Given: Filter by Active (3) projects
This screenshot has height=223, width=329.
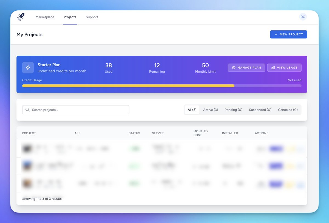Looking at the screenshot, I should coord(211,110).
